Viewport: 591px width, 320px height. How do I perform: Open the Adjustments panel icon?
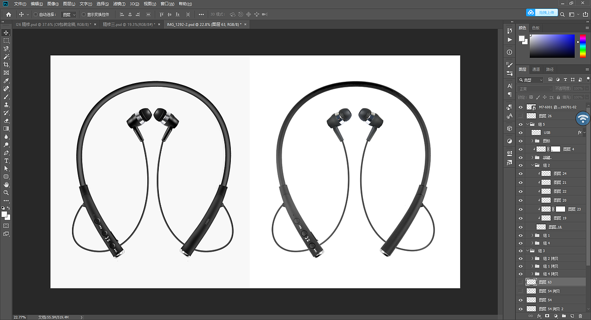(510, 141)
